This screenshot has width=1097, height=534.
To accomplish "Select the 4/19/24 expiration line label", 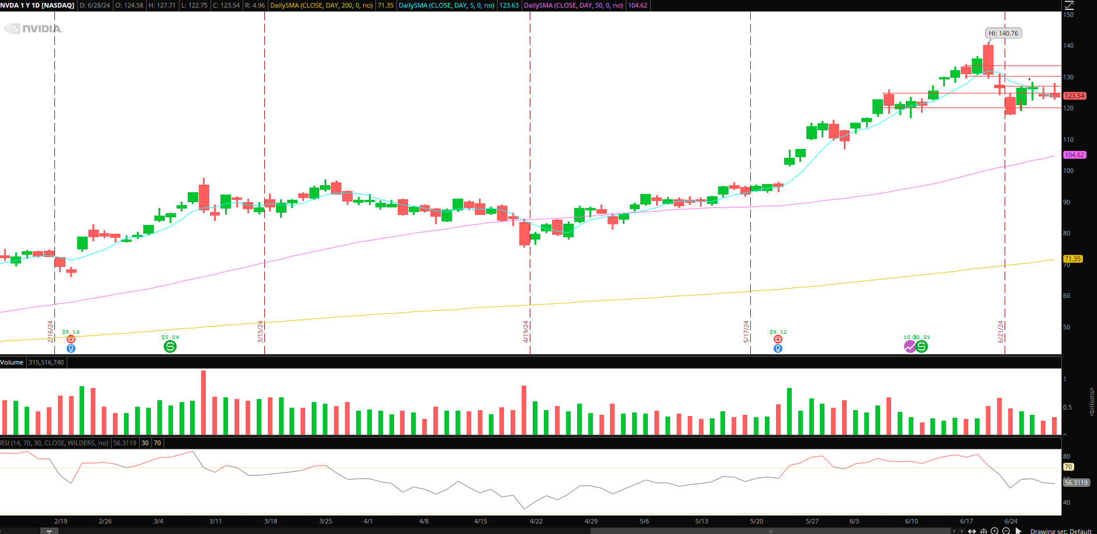I will coord(526,331).
